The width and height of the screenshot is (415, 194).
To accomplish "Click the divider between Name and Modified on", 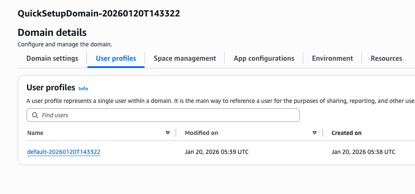I will (176, 133).
